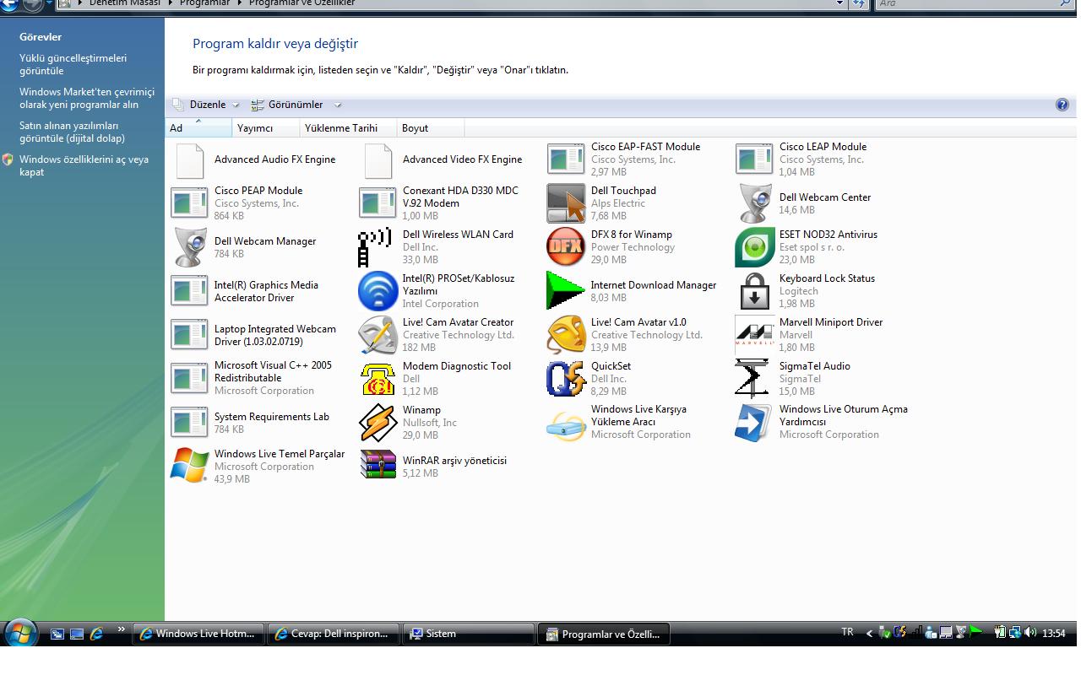Select Windows Live Temel Parçalar icon
The width and height of the screenshot is (1081, 675).
pyautogui.click(x=189, y=467)
